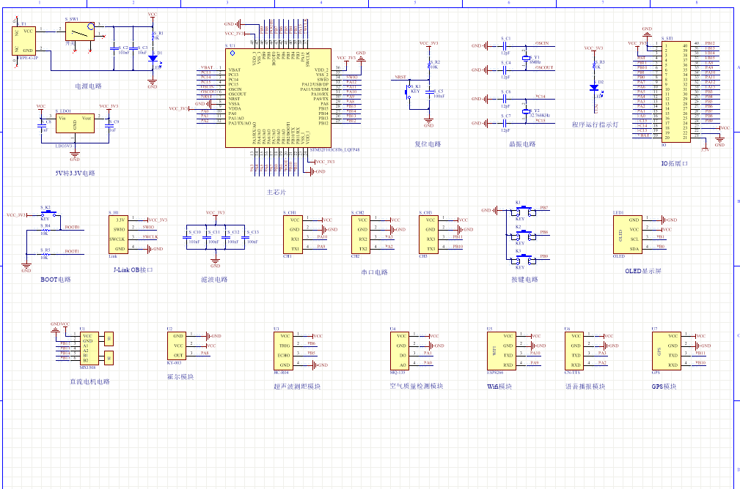Click the 直流电机电路 caption
The width and height of the screenshot is (740, 489).
point(89,381)
